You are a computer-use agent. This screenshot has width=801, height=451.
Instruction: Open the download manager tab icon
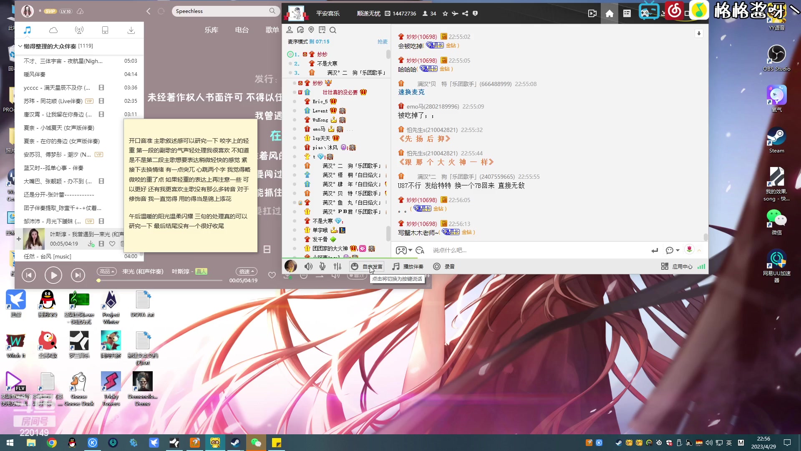(x=131, y=30)
